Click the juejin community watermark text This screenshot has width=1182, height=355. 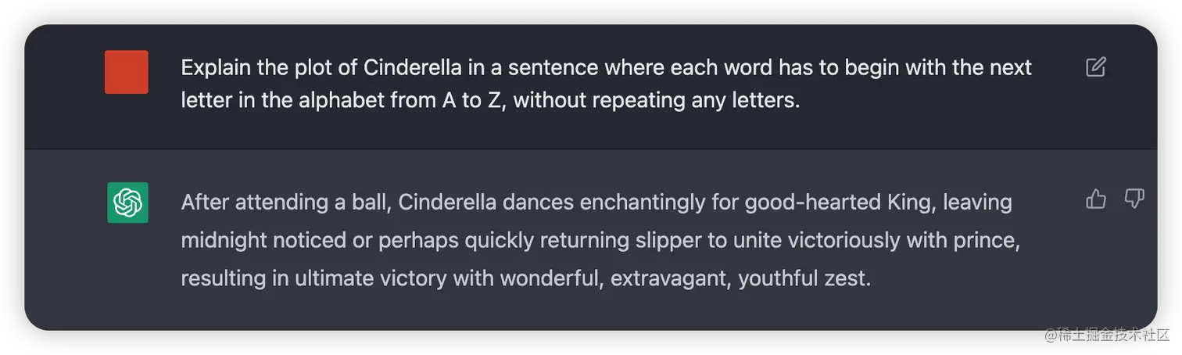tap(1105, 333)
